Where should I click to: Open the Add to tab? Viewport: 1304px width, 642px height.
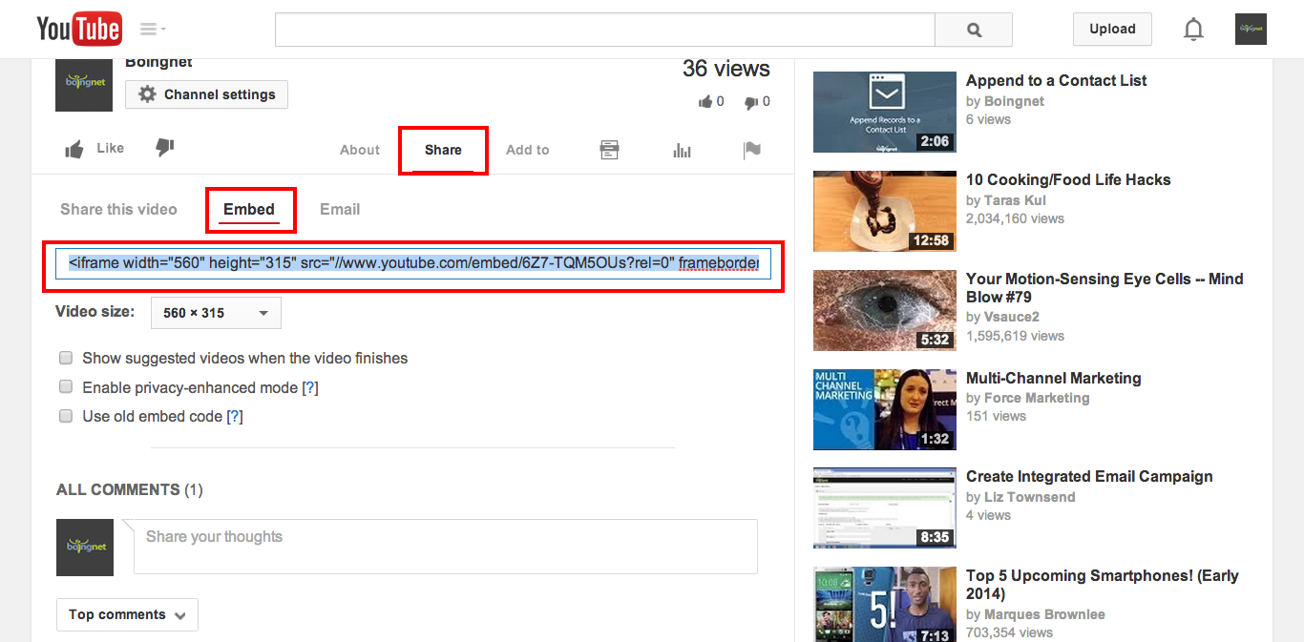(528, 150)
